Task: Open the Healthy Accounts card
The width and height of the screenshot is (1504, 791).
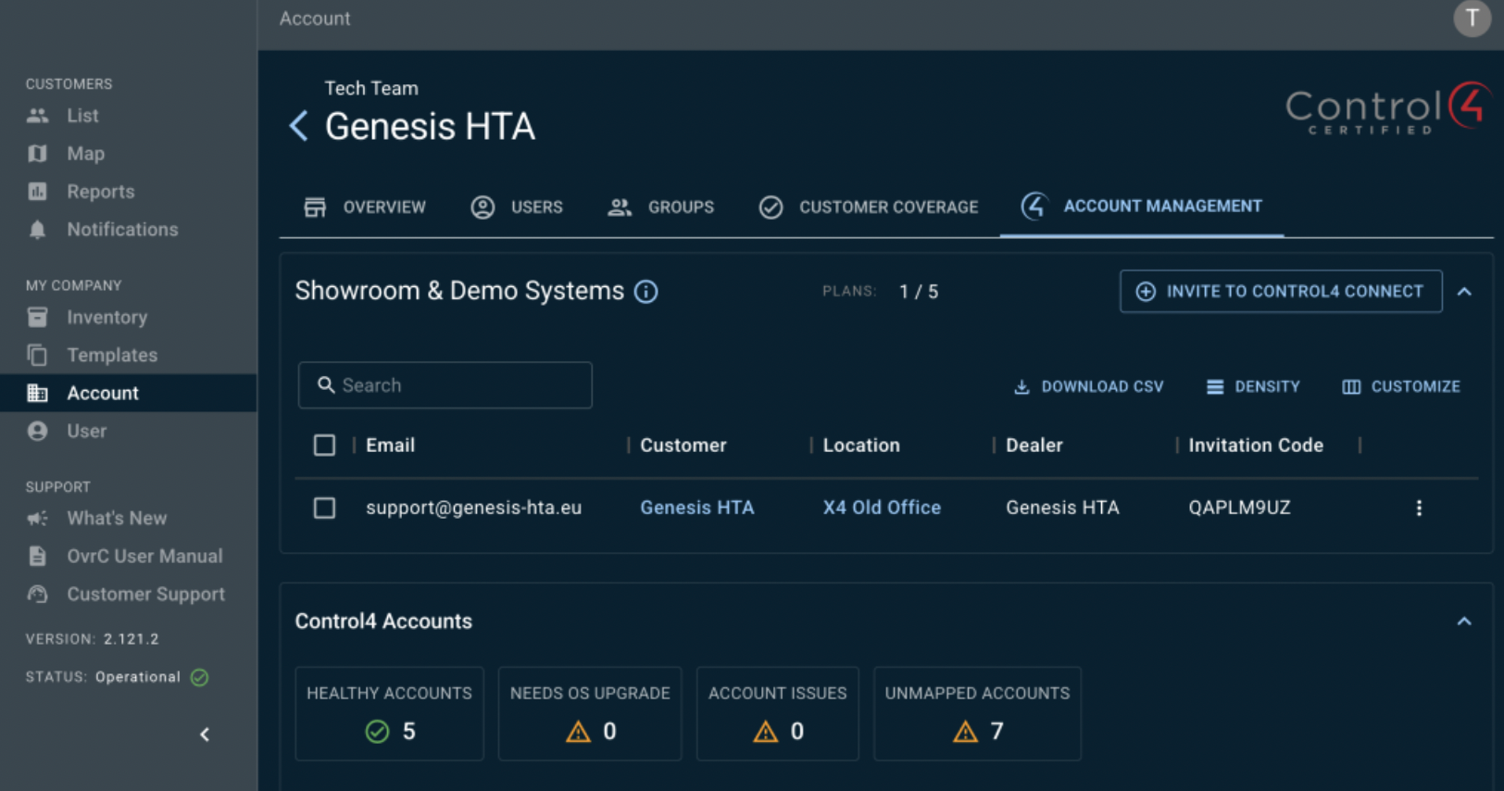Action: 389,714
